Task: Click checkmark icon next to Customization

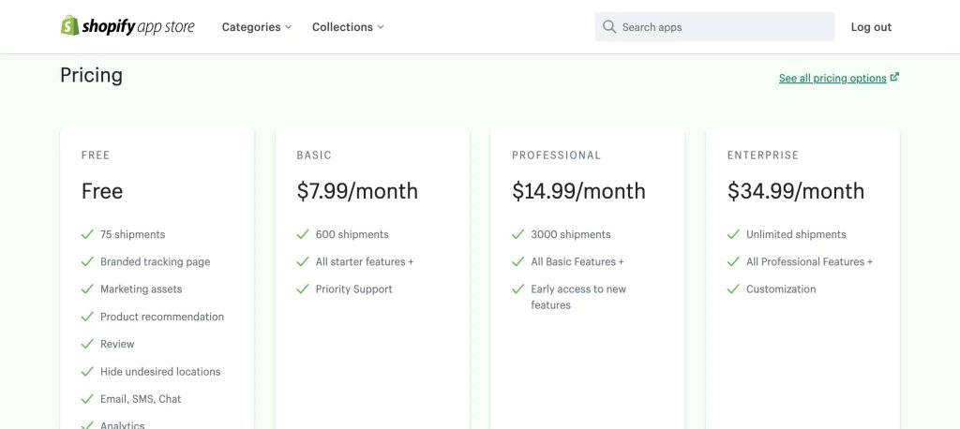Action: coord(733,288)
